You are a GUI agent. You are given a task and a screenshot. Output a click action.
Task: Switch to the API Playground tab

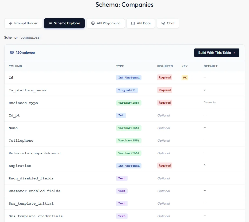tap(106, 23)
